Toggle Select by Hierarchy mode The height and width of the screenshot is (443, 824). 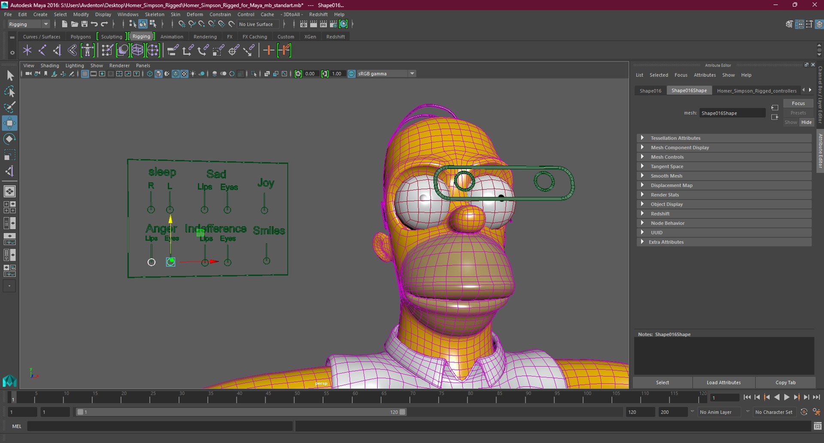133,24
